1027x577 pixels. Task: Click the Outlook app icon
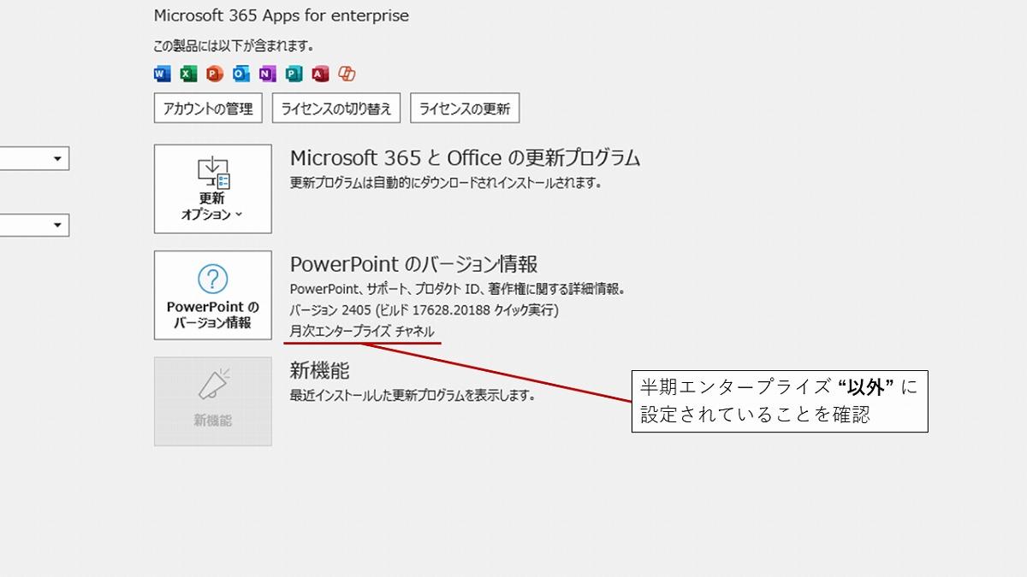(241, 74)
